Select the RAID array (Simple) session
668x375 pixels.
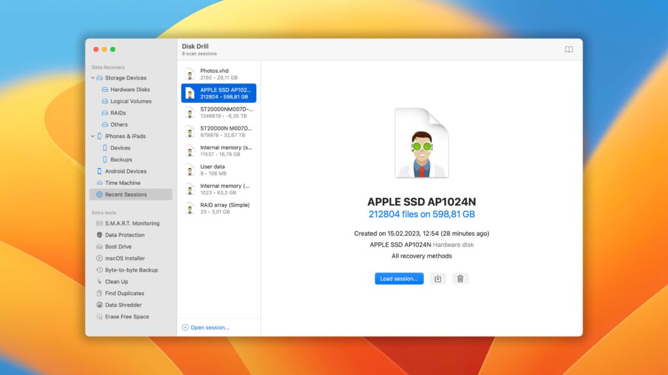[x=218, y=208]
